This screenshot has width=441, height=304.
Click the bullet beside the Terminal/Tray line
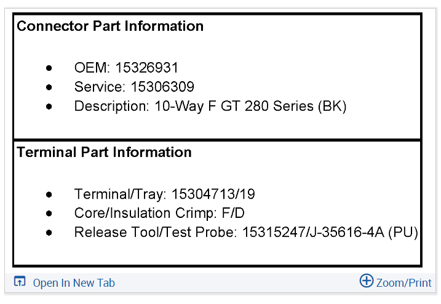[x=49, y=194]
